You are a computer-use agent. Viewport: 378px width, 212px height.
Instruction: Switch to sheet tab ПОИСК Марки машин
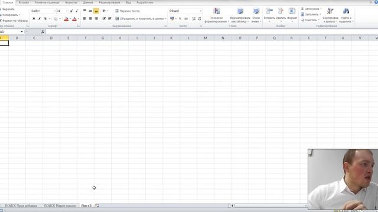point(60,206)
